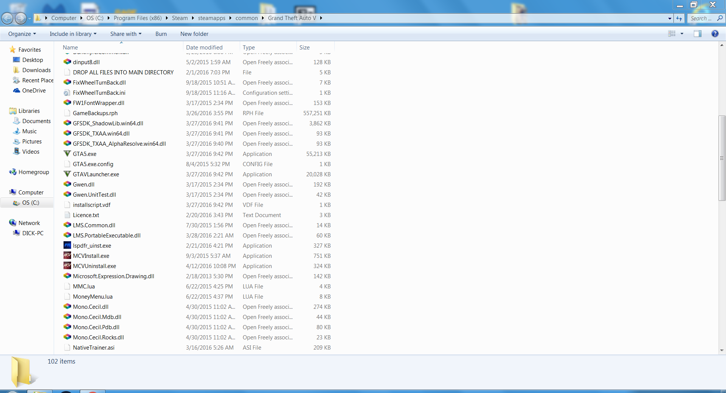This screenshot has height=393, width=726.
Task: Open the address bar history dropdown
Action: tap(670, 18)
